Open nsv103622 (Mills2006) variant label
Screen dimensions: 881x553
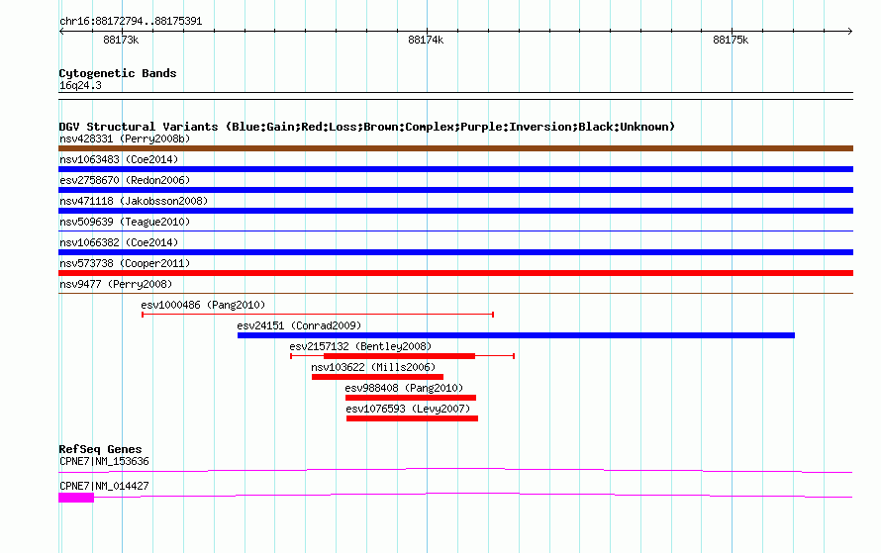373,367
